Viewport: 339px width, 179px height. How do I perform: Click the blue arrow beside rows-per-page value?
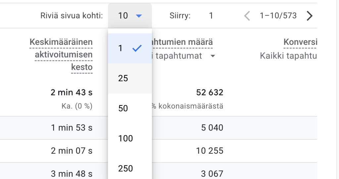point(139,16)
